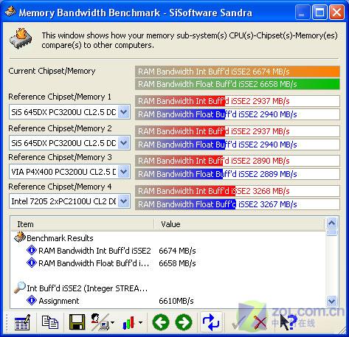Click the scroll up arrow of results list
The height and width of the screenshot is (337, 349).
pyautogui.click(x=331, y=223)
